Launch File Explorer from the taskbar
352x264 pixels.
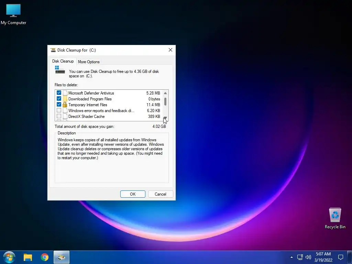pos(28,257)
